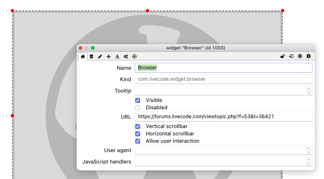
Task: Click the inspector lock icon
Action: click(283, 56)
